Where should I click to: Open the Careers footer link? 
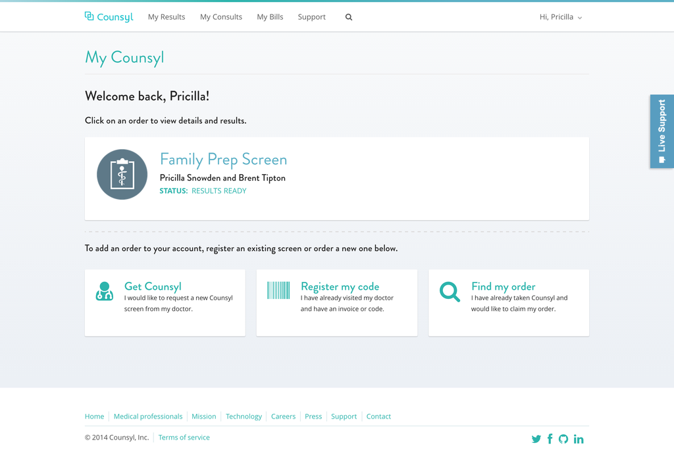[x=283, y=417]
